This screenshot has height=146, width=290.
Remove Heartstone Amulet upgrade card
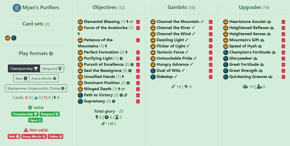pyautogui.click(x=283, y=22)
